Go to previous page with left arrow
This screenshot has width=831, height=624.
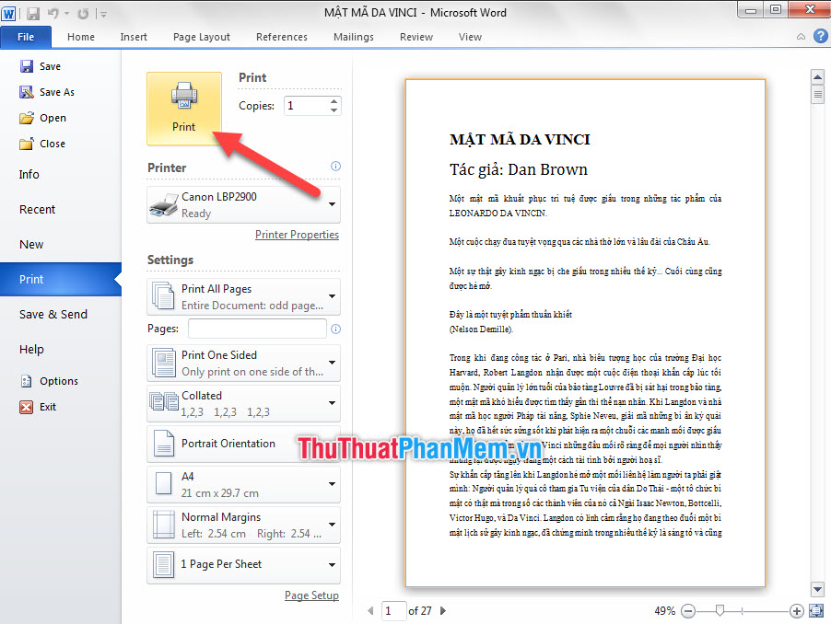coord(370,611)
